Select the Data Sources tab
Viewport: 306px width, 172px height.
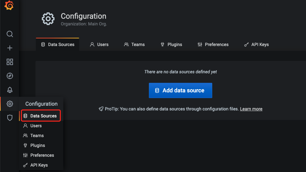click(x=58, y=44)
